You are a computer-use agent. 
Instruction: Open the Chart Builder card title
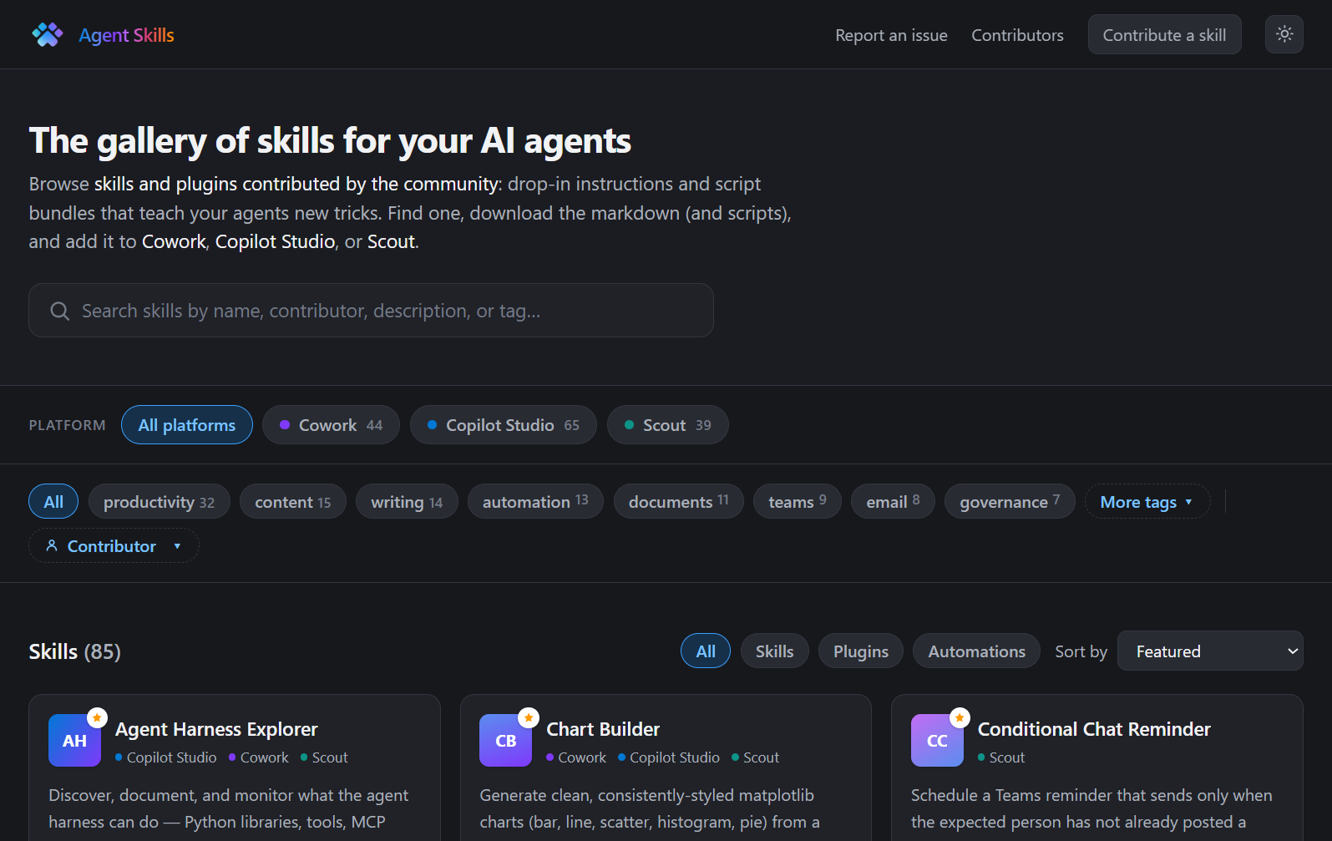603,729
